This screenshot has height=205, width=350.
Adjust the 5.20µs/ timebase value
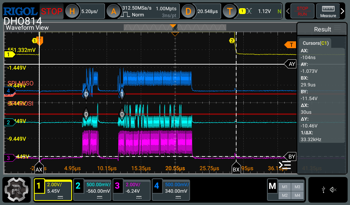[90, 11]
